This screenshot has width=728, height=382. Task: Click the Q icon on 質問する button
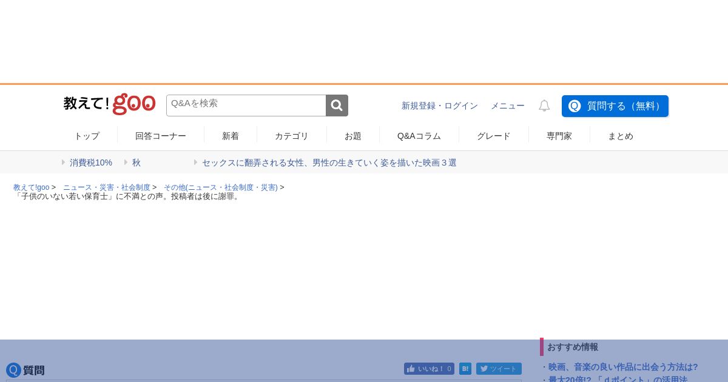pyautogui.click(x=575, y=106)
